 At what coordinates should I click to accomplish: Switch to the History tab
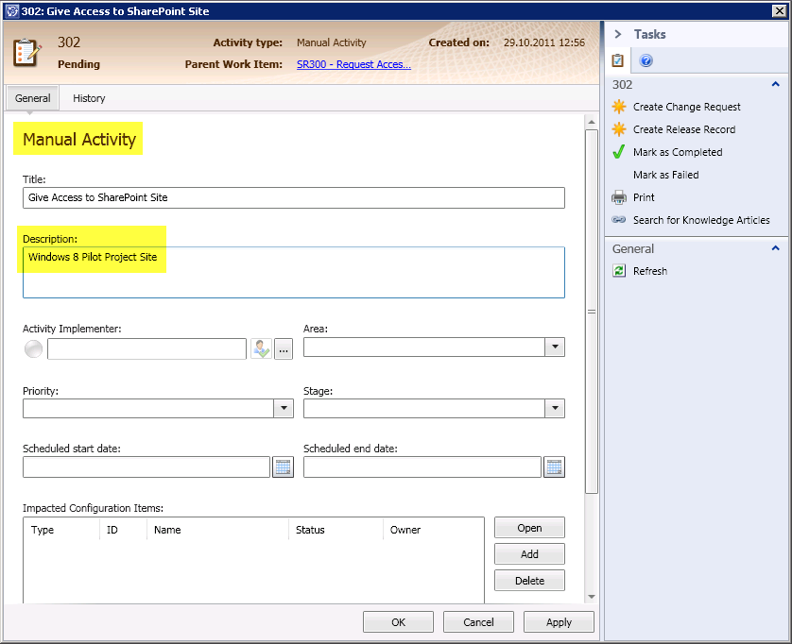[89, 98]
